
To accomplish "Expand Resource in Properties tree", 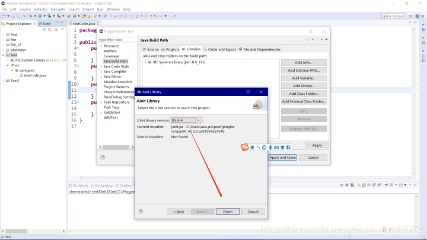I will 101,46.
